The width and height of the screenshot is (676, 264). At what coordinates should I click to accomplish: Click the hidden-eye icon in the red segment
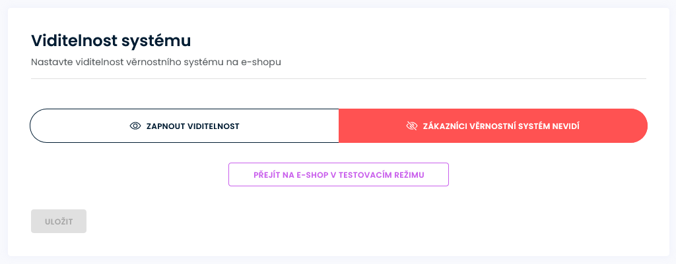(413, 126)
